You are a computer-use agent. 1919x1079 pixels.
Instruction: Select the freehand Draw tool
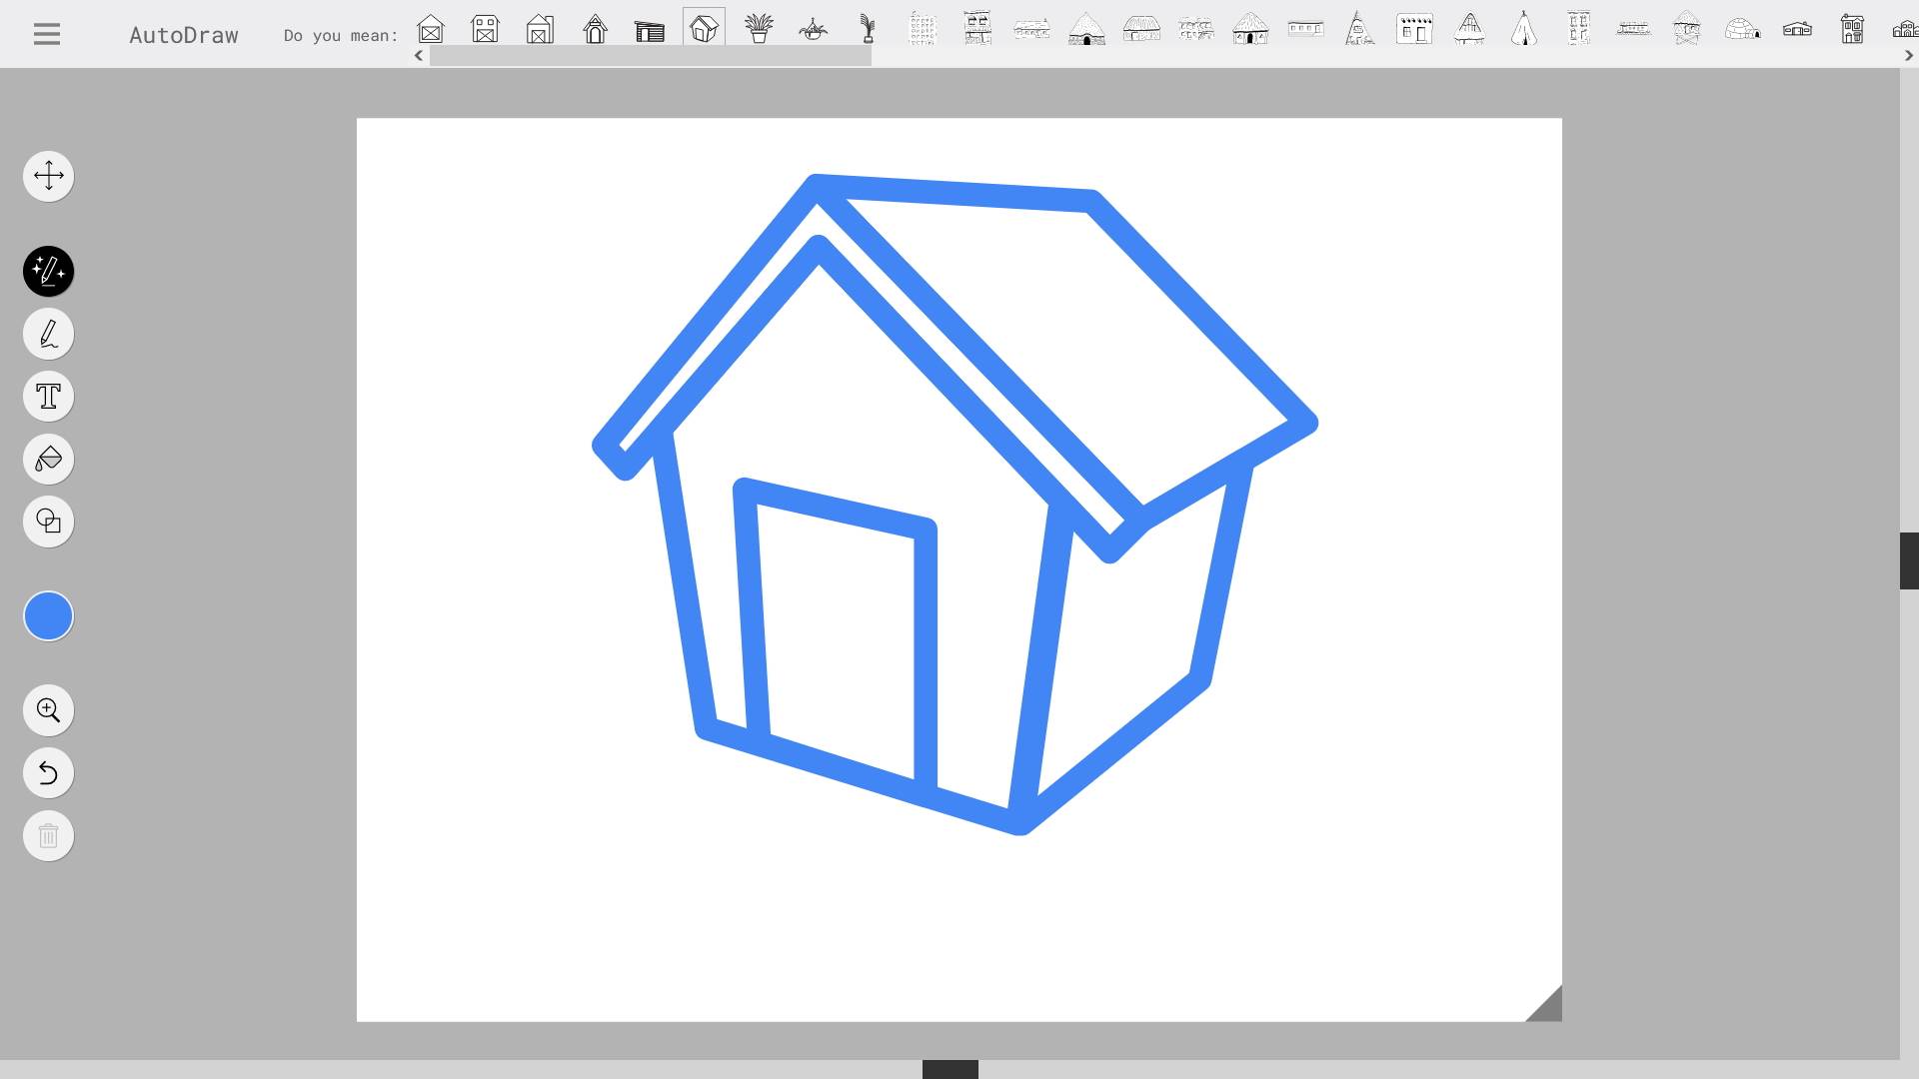pyautogui.click(x=48, y=334)
